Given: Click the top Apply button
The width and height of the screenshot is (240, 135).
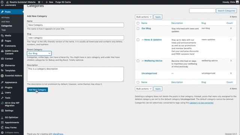Looking at the screenshot, I should tap(158, 17).
